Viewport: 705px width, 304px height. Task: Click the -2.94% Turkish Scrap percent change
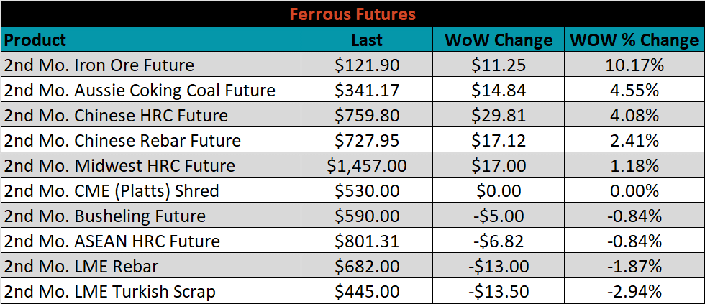[634, 292]
